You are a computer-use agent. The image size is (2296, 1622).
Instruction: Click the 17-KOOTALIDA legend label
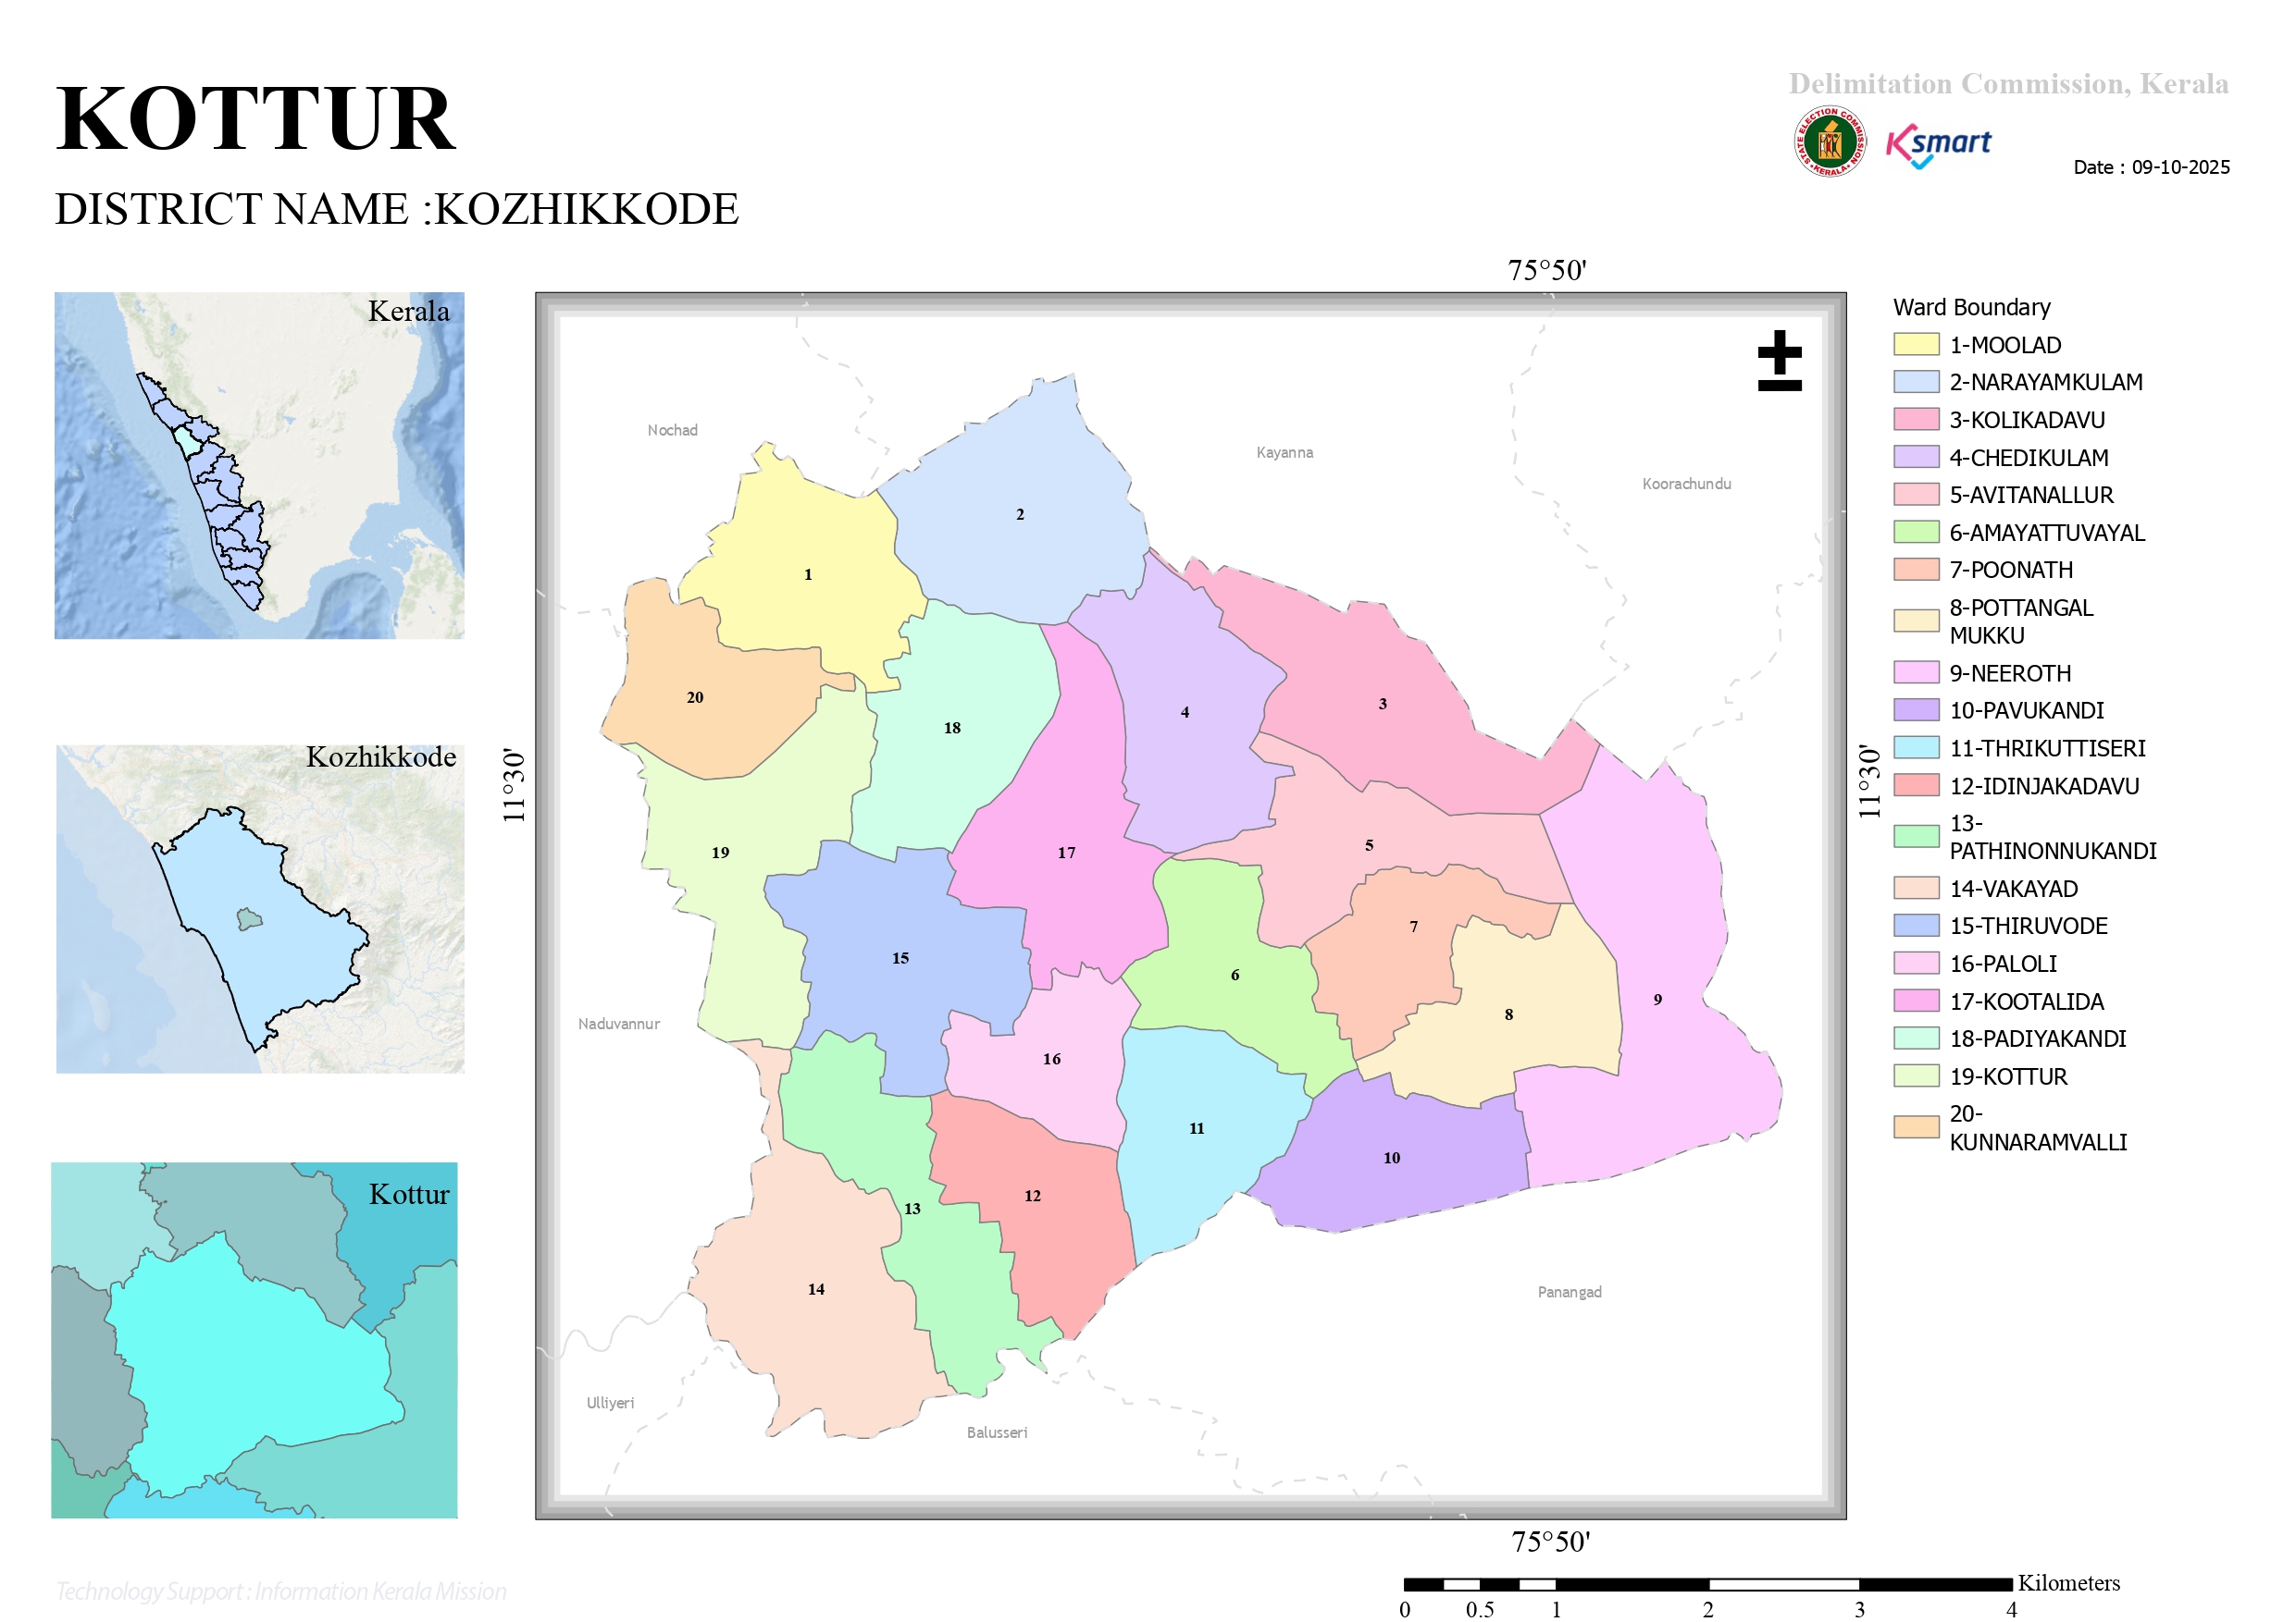2026,1001
